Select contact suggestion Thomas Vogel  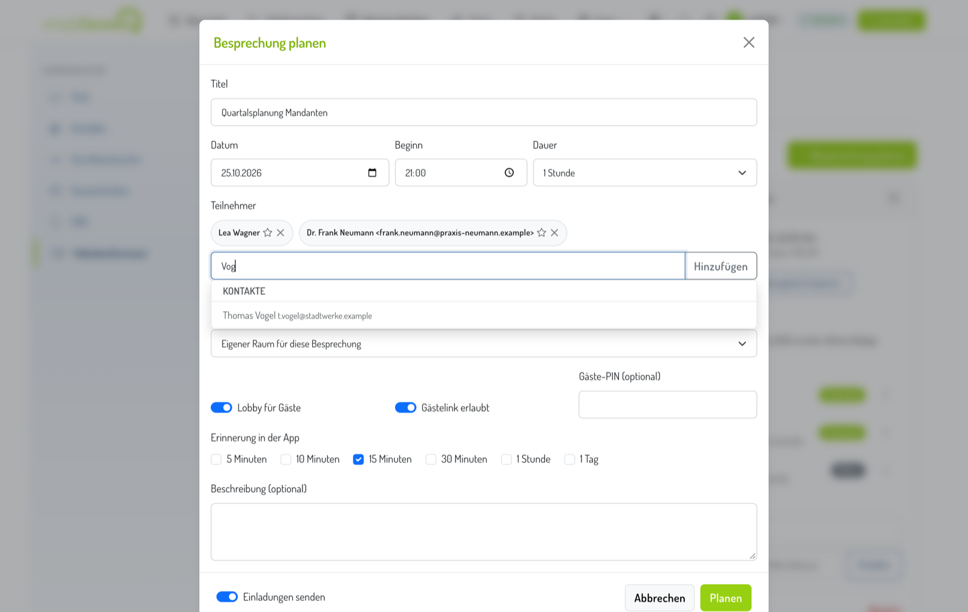484,315
